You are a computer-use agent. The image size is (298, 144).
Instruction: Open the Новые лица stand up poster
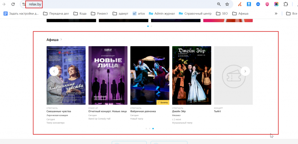pos(108,75)
